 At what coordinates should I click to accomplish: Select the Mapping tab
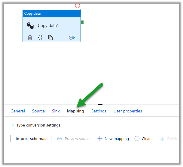(75, 111)
